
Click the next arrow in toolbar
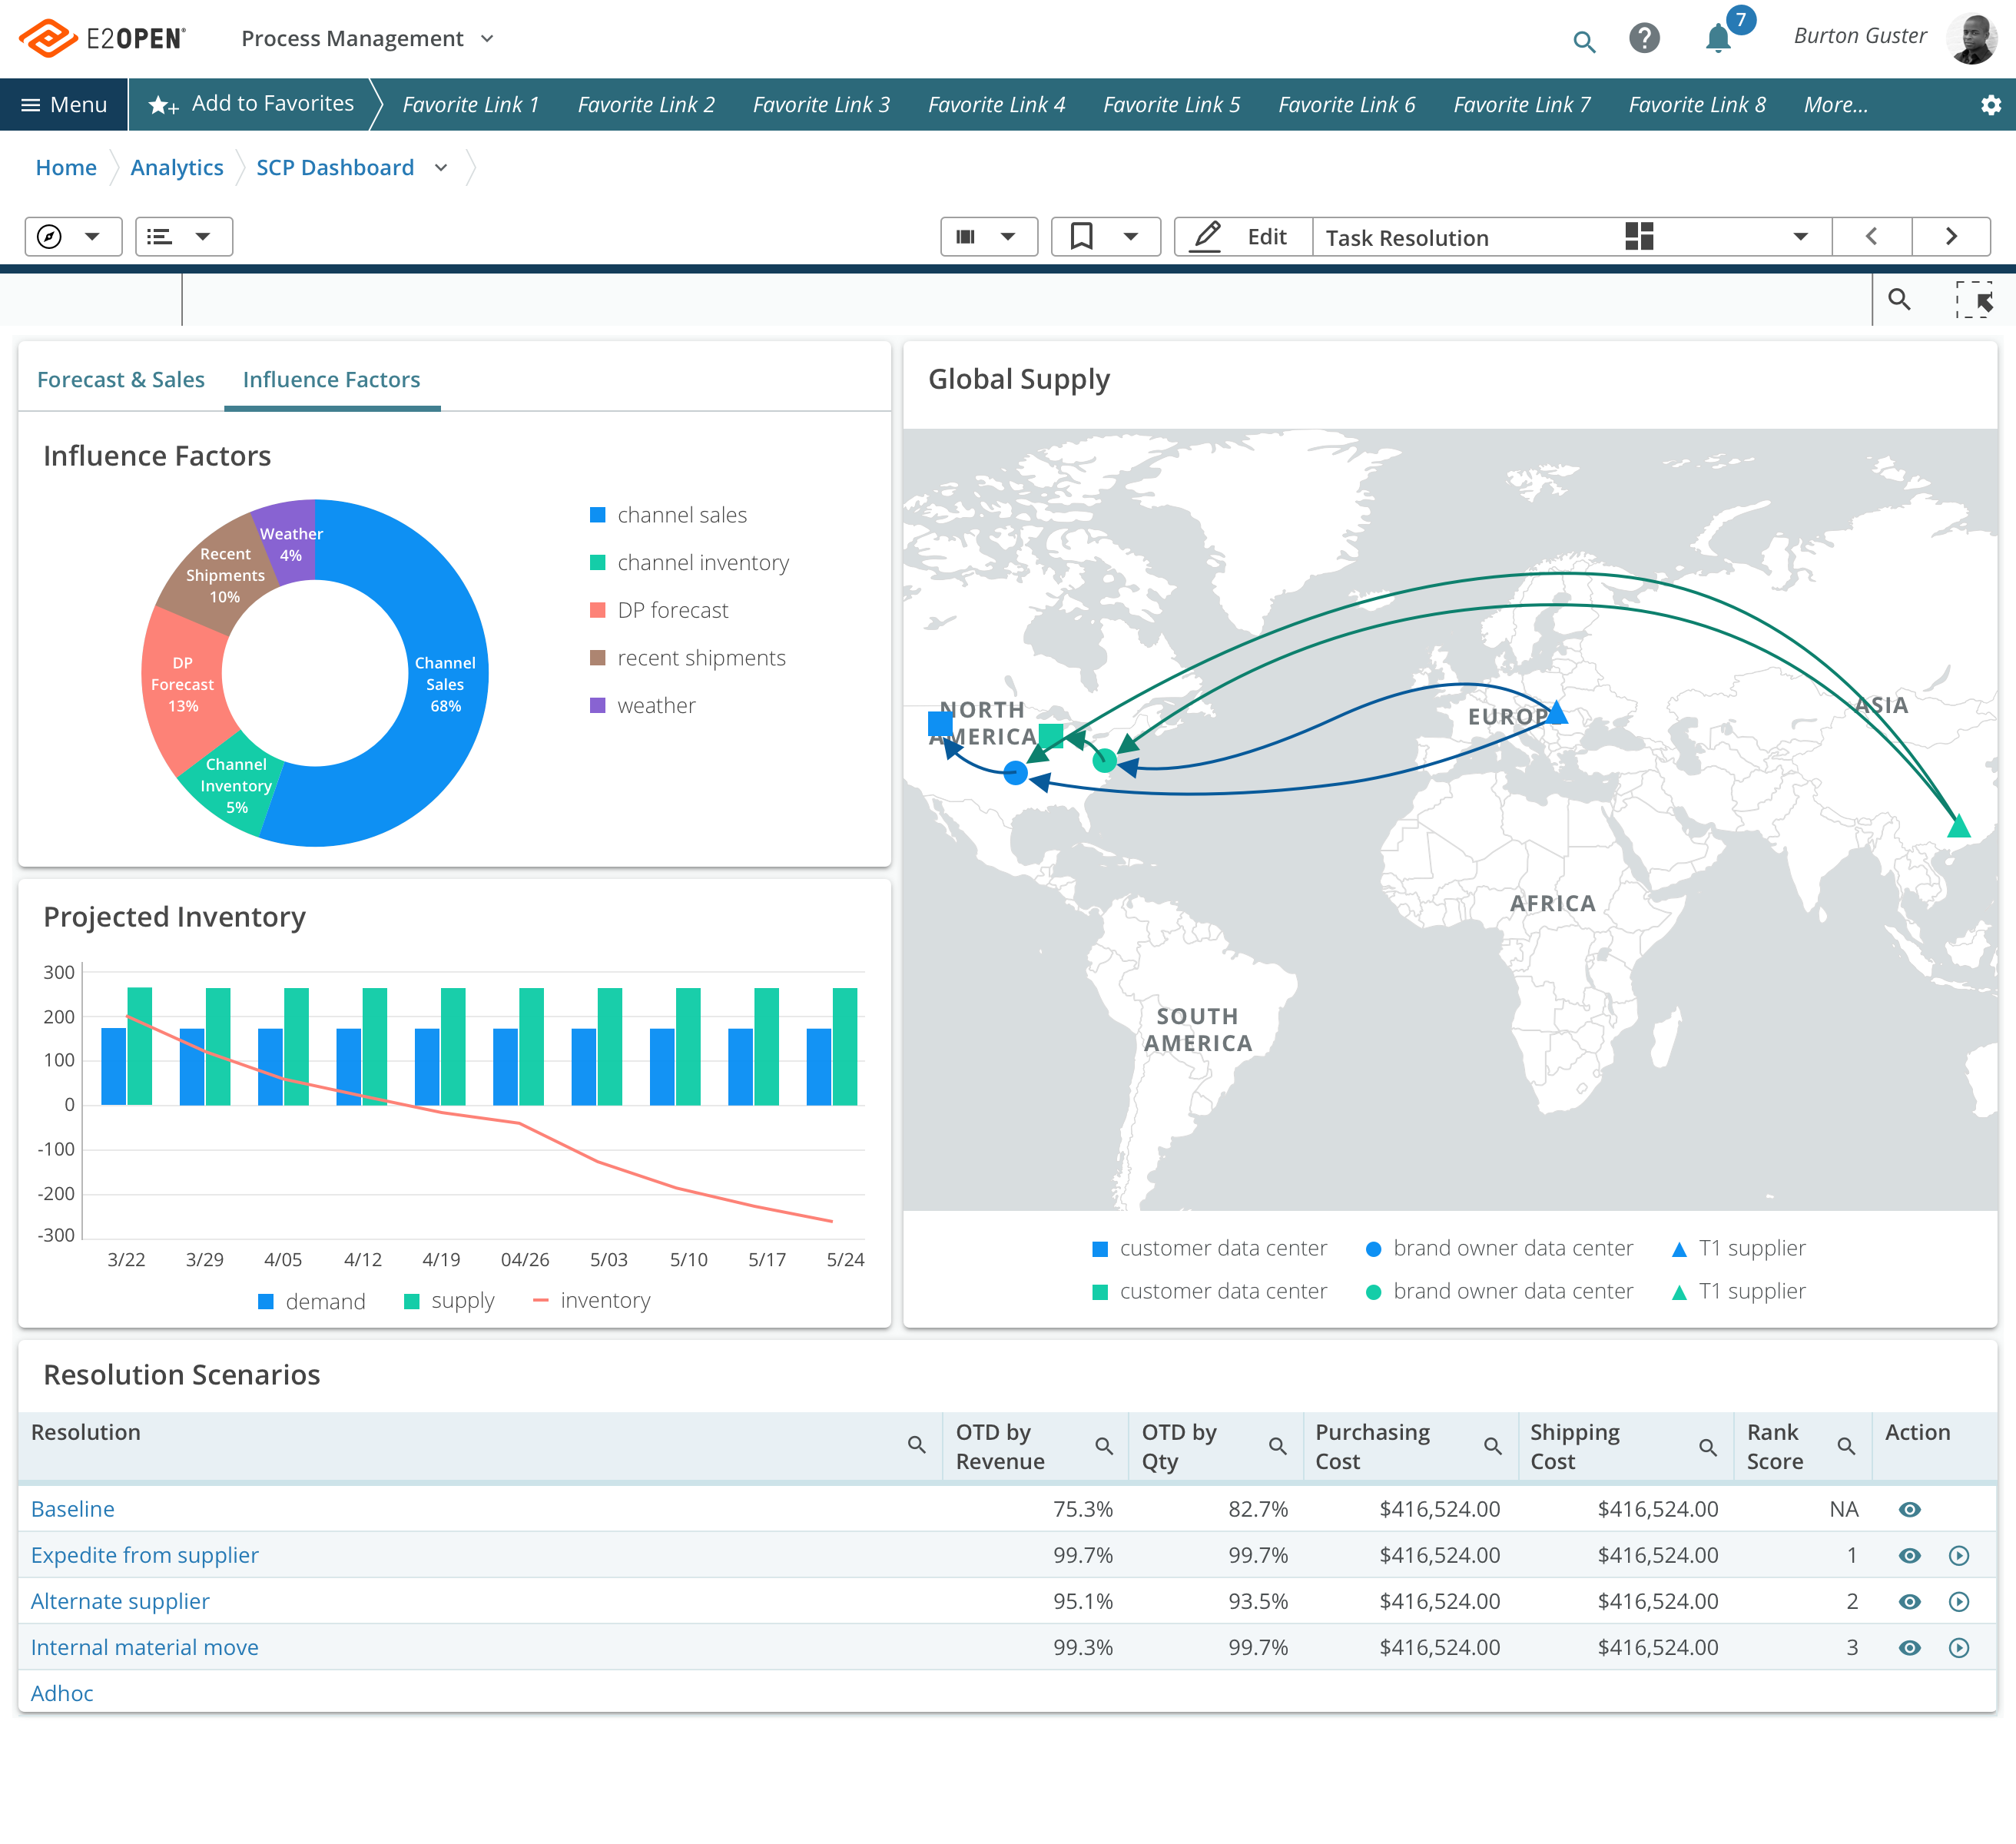click(1950, 237)
